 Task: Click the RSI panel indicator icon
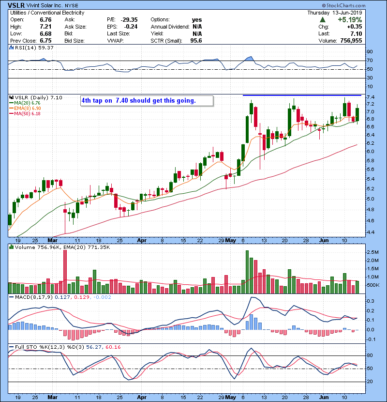11,47
